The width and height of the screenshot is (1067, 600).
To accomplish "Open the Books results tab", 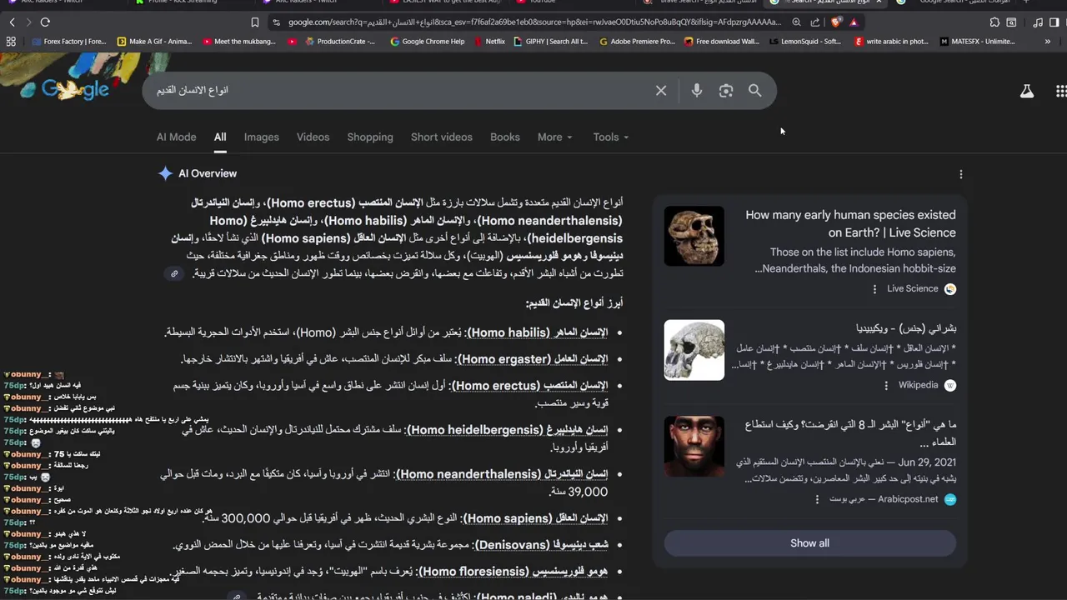I will pyautogui.click(x=505, y=137).
